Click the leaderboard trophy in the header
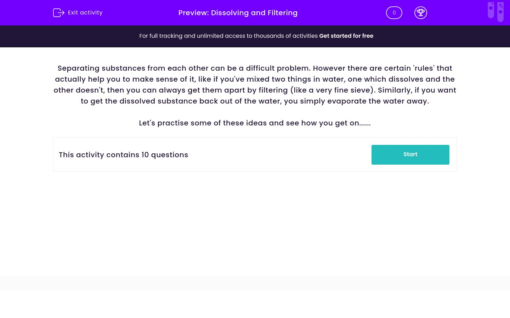510x318 pixels. (x=421, y=13)
